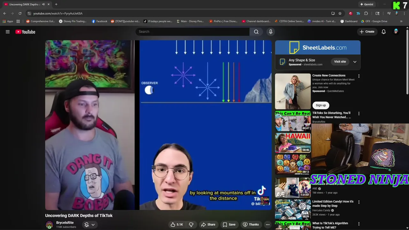
Task: Dislike the video with thumbs down
Action: [191, 225]
